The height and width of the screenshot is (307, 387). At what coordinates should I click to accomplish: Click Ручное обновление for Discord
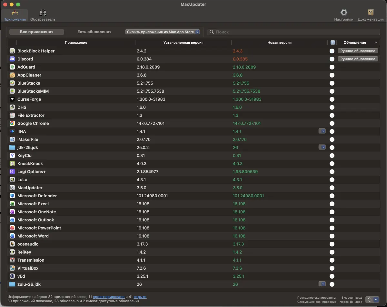point(358,59)
